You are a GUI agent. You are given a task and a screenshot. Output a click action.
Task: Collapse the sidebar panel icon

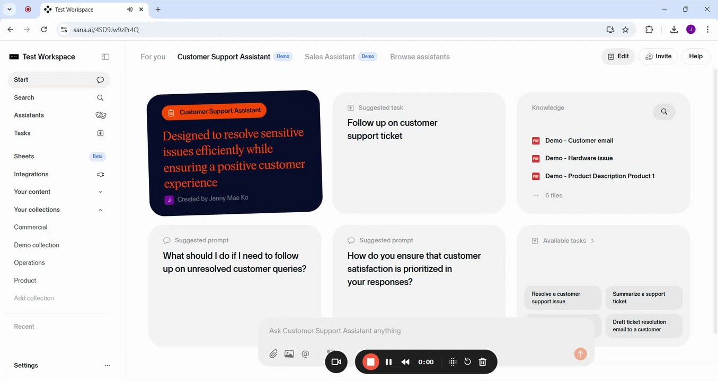(x=105, y=57)
